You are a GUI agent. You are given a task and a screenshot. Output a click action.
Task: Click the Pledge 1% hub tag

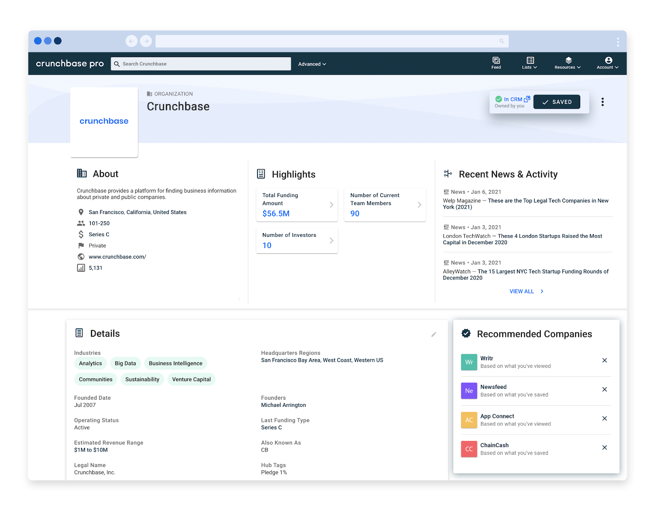click(x=274, y=472)
